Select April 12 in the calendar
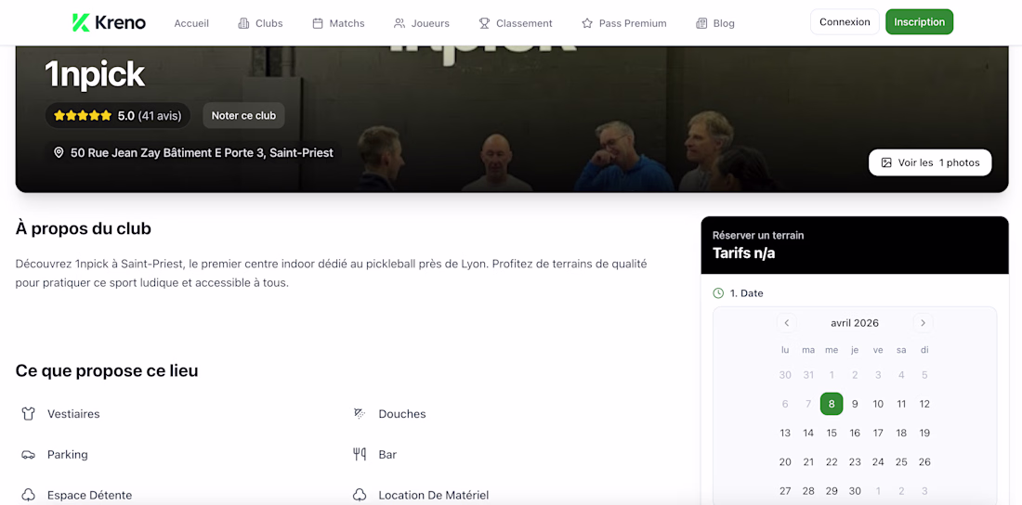 (x=924, y=404)
